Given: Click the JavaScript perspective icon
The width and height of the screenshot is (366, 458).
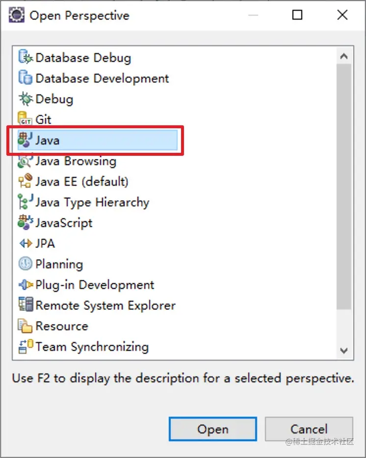Looking at the screenshot, I should (x=26, y=223).
